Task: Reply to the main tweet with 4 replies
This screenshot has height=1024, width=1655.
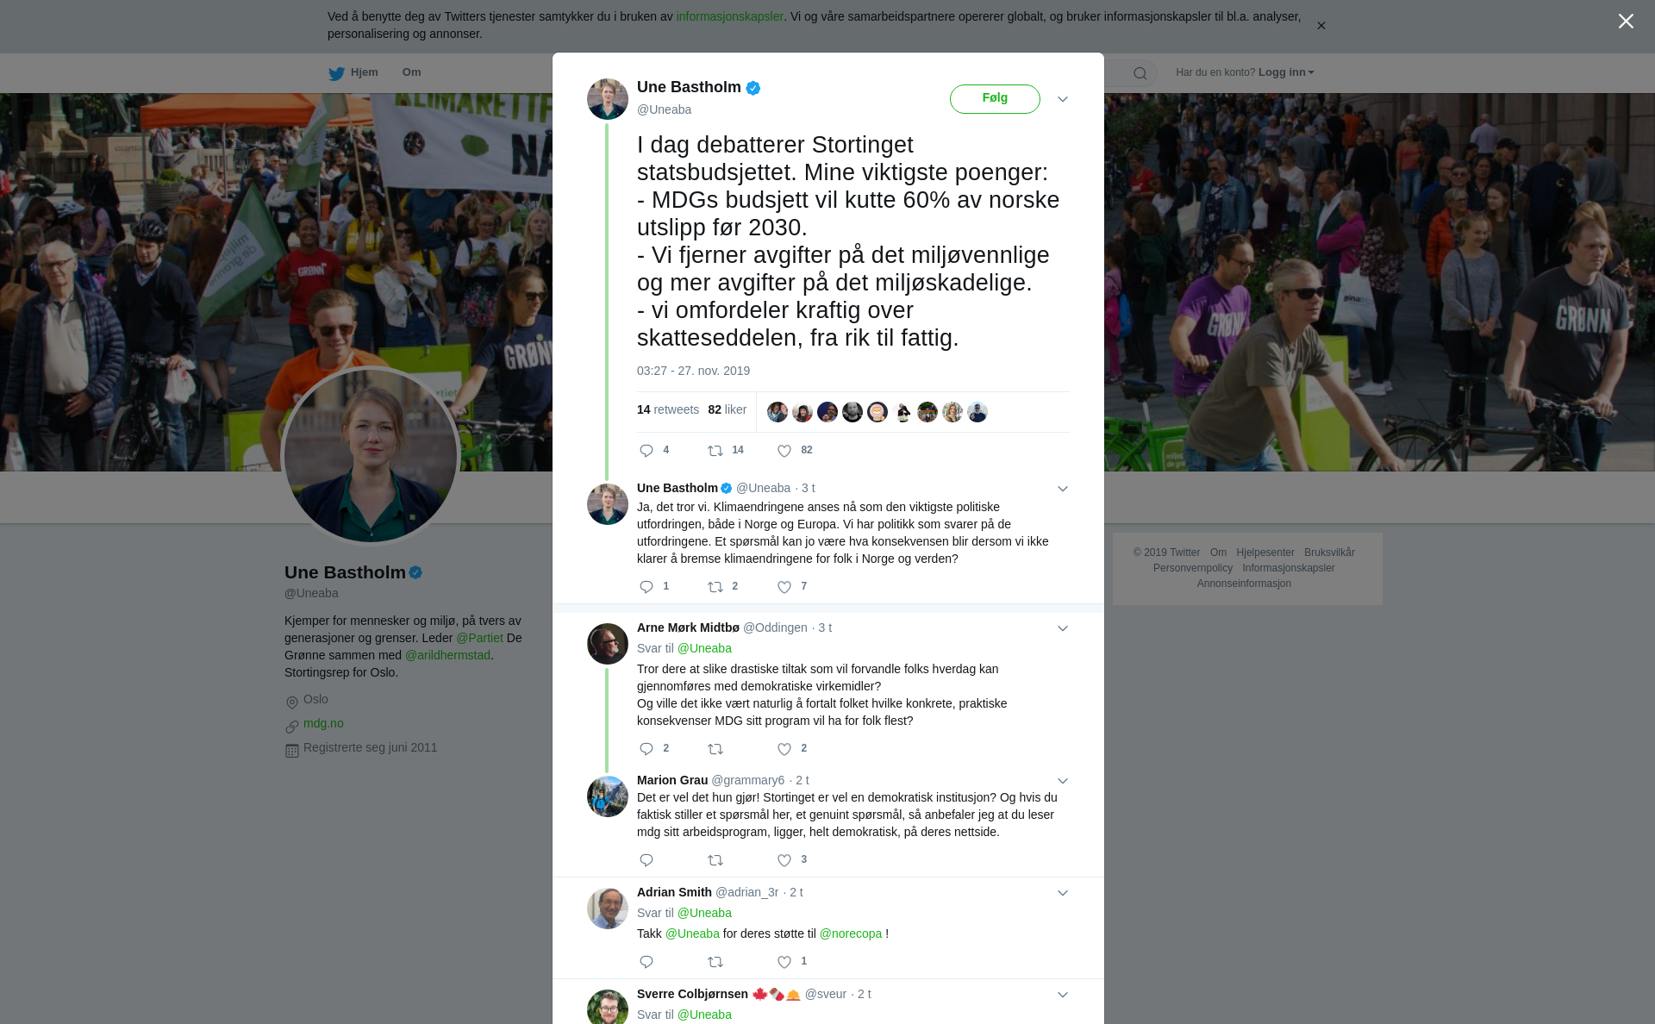Action: pos(646,451)
